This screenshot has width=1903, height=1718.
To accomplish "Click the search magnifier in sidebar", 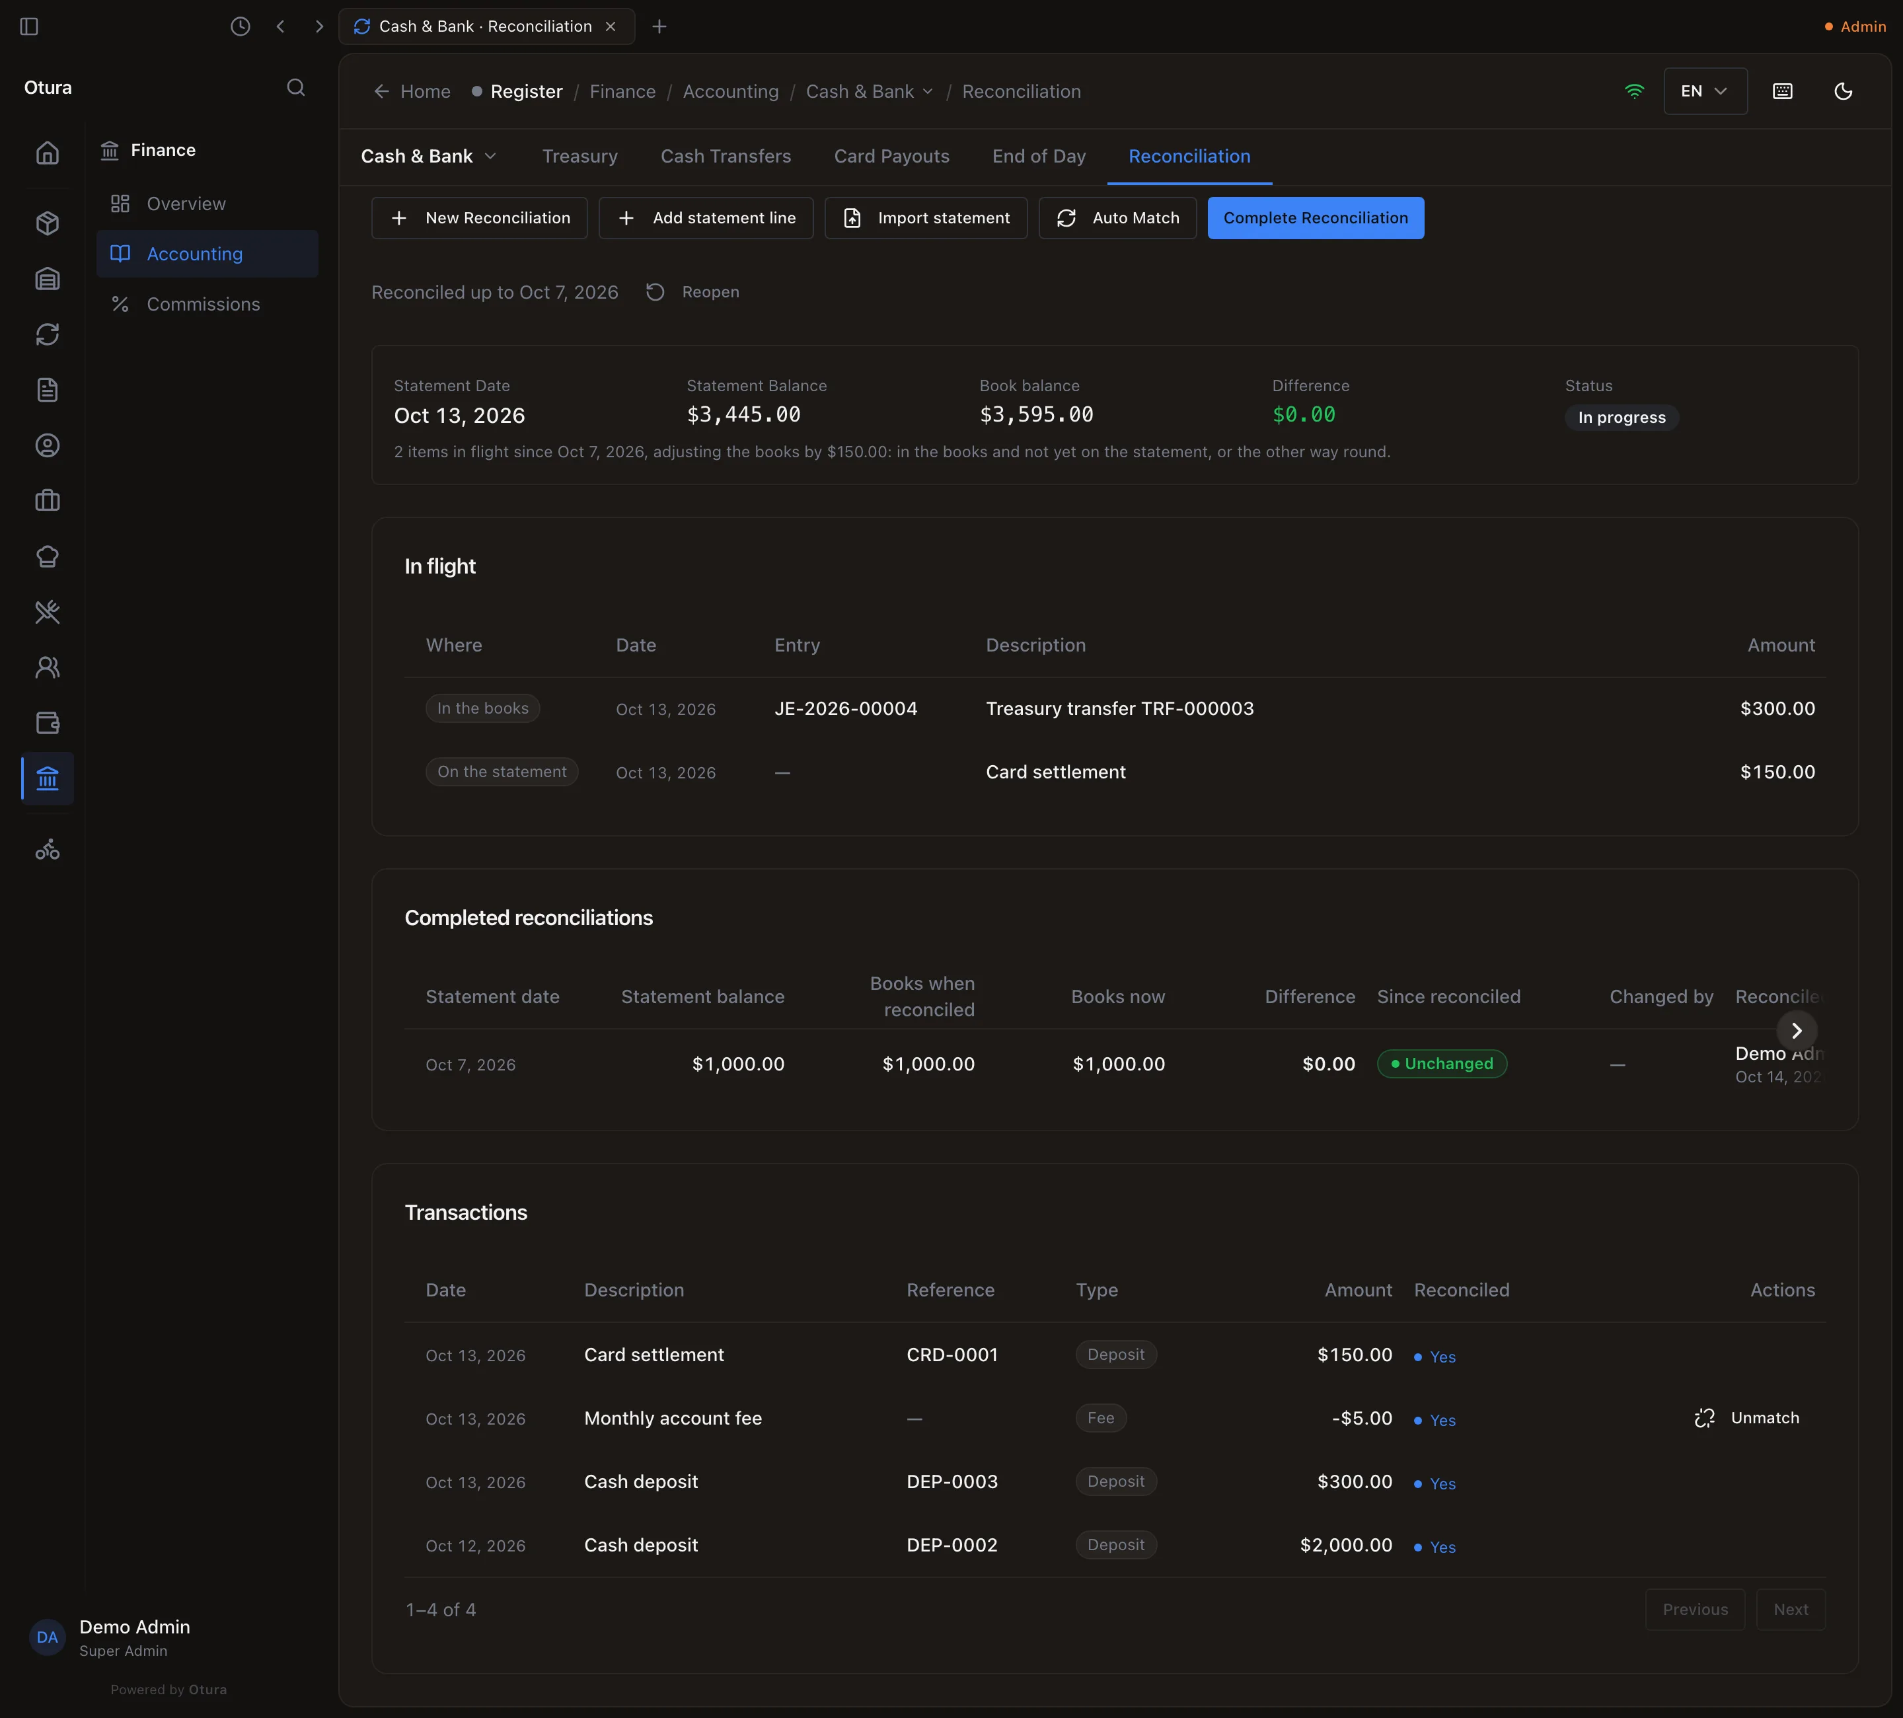I will [295, 88].
